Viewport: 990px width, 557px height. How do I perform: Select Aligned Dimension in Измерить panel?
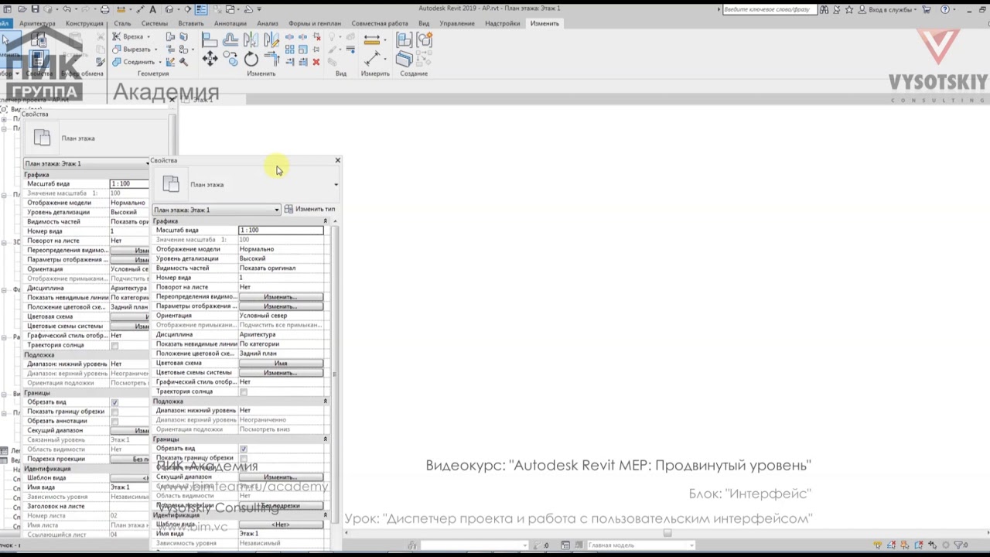[372, 59]
